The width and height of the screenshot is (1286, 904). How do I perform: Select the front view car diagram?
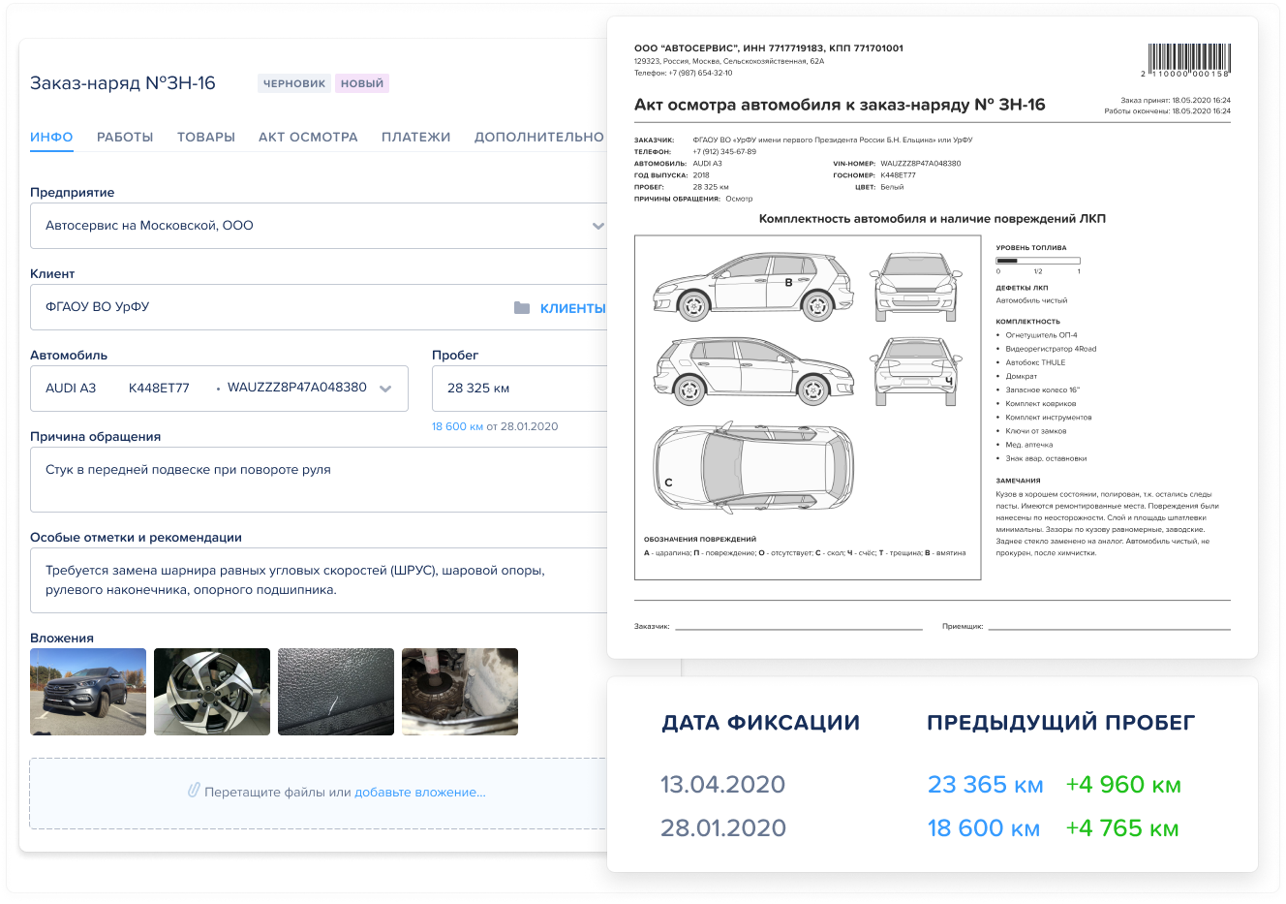pos(918,287)
